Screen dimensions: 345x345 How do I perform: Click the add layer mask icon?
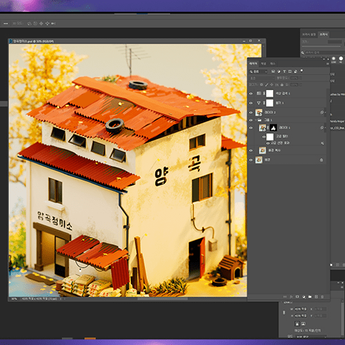(x=297, y=297)
